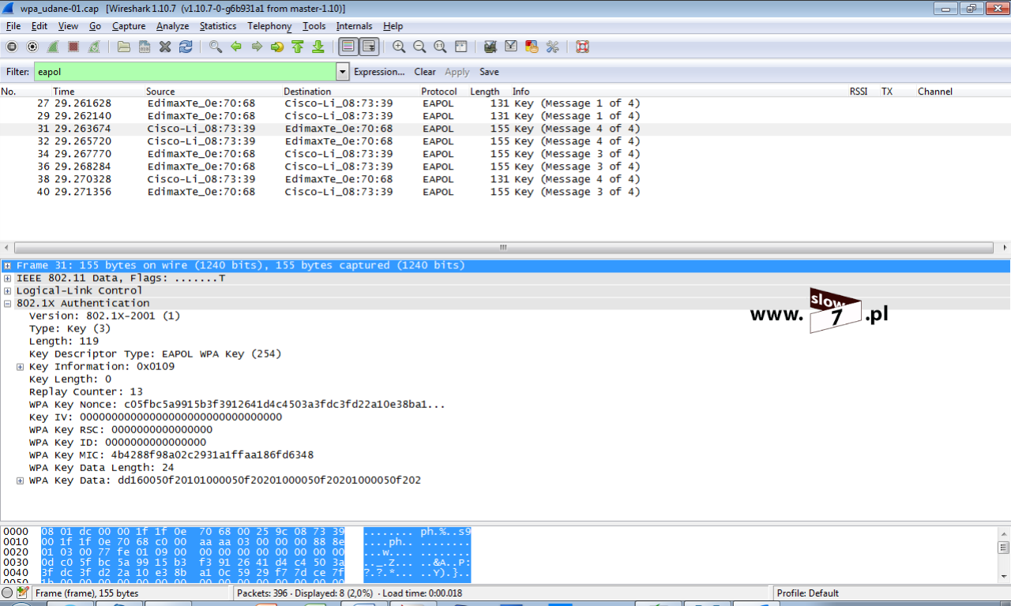
Task: Go forward in packet history
Action: pos(257,47)
